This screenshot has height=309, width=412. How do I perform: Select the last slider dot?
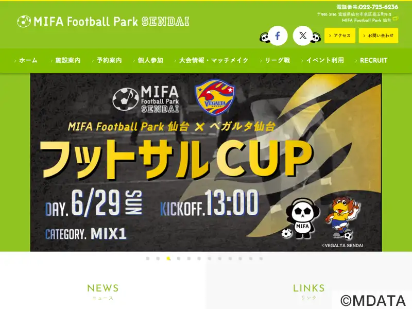(261, 259)
